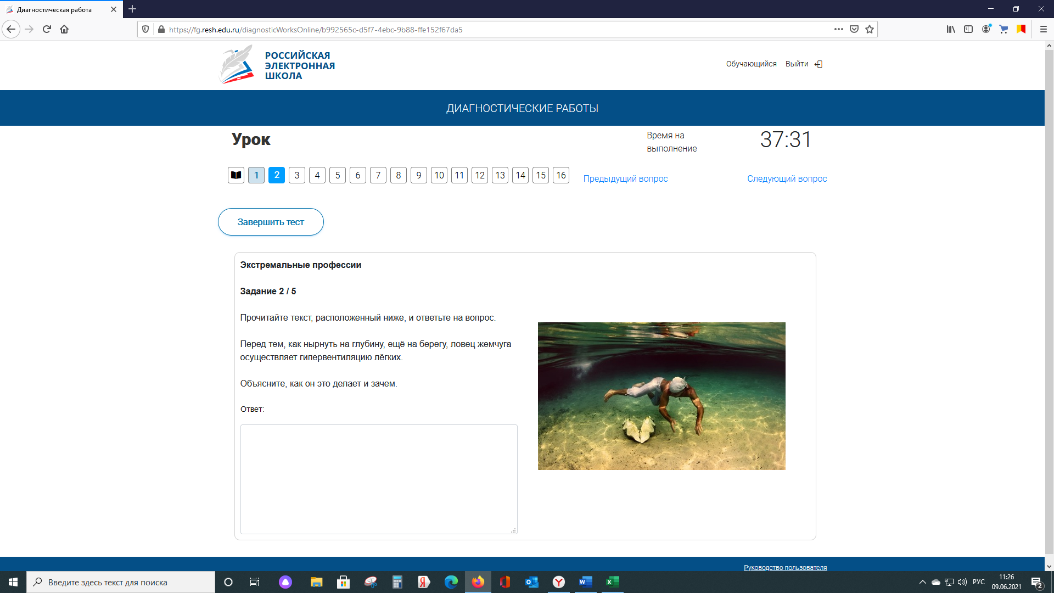
Task: Click the page vertical scrollbar
Action: (1049, 302)
